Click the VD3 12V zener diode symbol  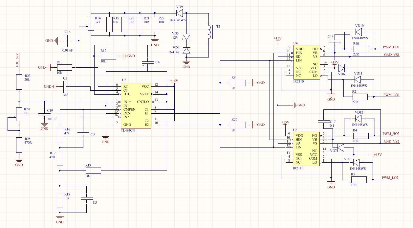click(186, 37)
